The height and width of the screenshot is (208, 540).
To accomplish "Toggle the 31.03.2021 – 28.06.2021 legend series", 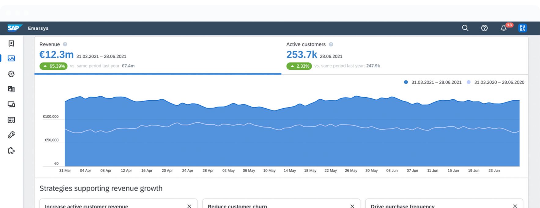I will tap(433, 82).
